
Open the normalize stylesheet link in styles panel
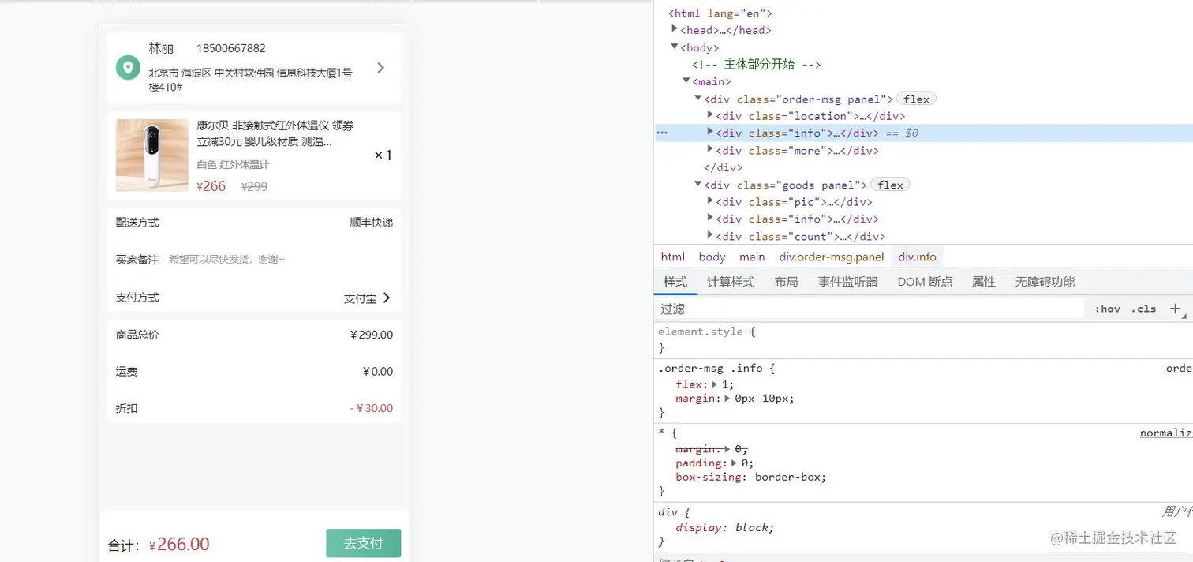(x=1166, y=433)
